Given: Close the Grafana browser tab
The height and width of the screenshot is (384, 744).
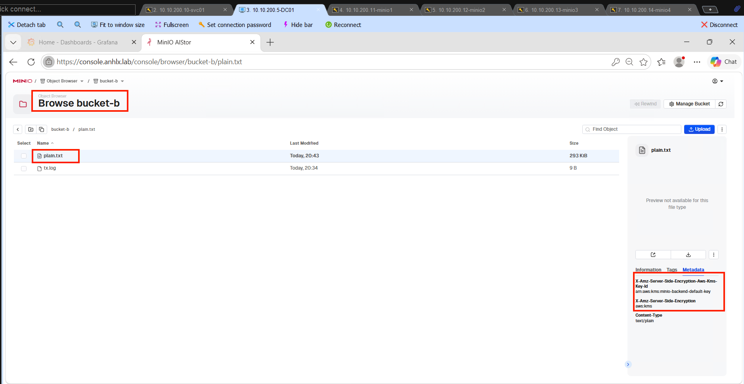Looking at the screenshot, I should click(134, 42).
